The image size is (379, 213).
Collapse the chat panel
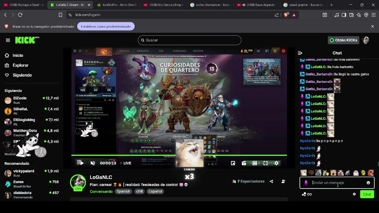[300, 53]
